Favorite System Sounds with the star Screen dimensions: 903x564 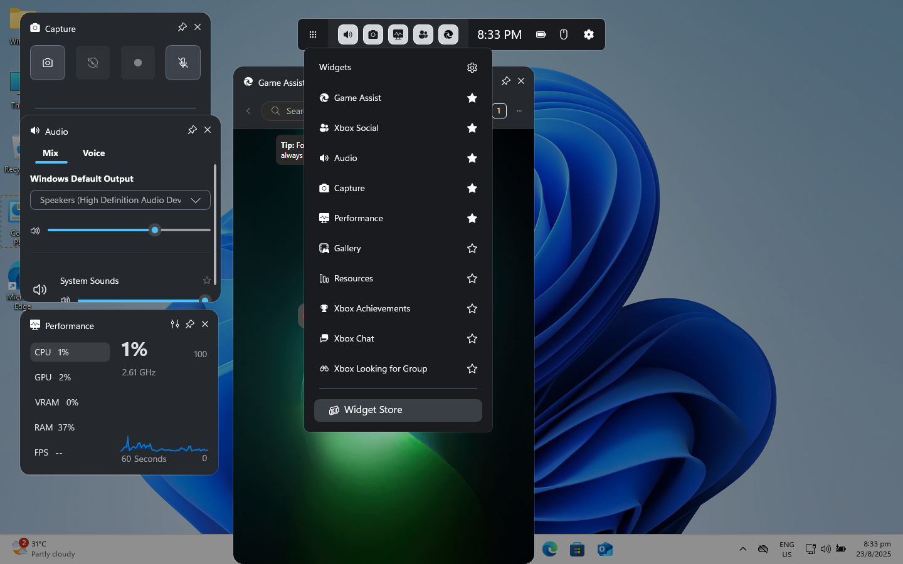[x=207, y=281]
